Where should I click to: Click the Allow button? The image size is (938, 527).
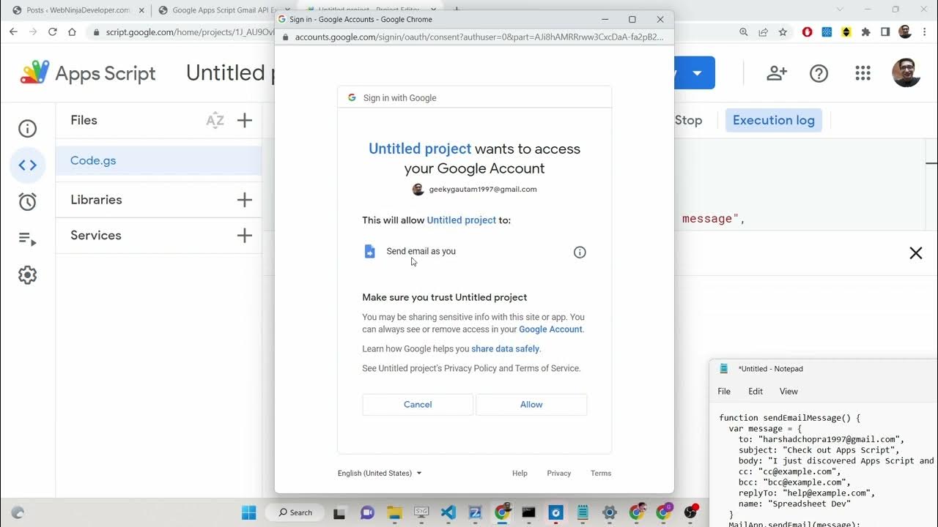click(531, 405)
